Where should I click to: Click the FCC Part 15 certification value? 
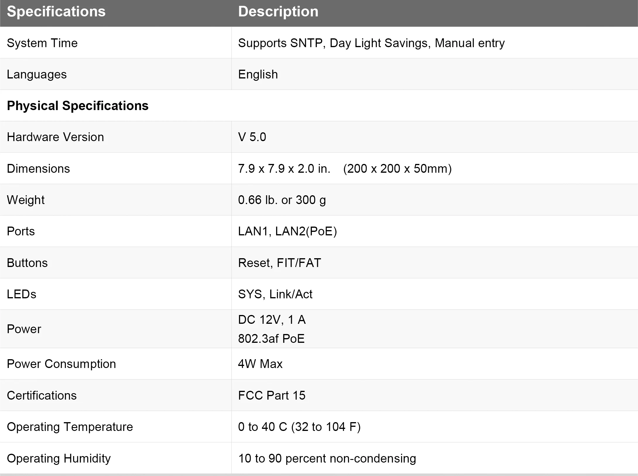[271, 395]
